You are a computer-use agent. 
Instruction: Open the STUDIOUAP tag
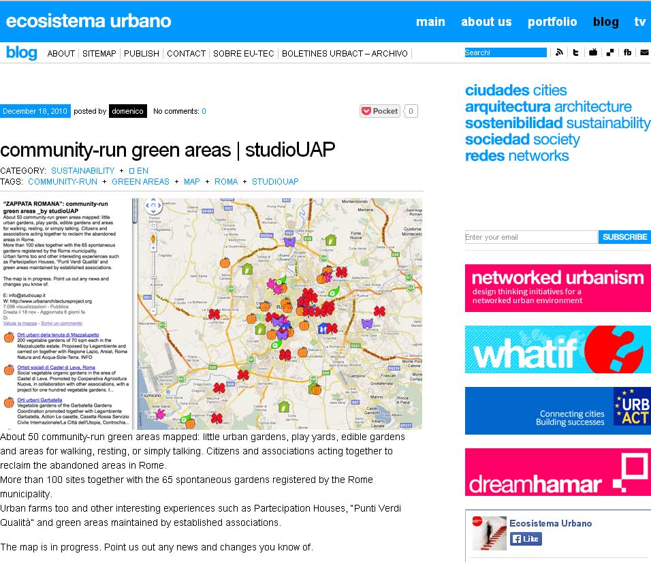pyautogui.click(x=275, y=181)
